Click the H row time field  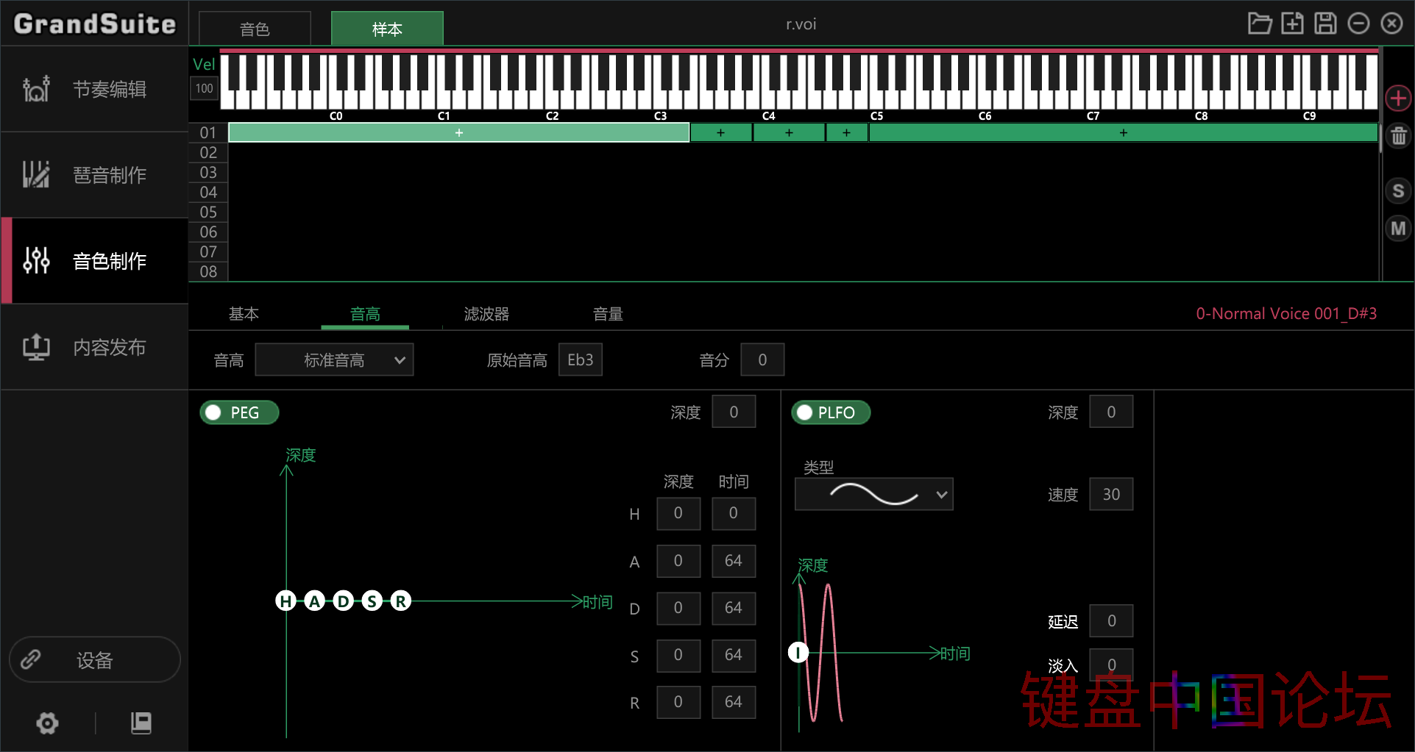[734, 513]
